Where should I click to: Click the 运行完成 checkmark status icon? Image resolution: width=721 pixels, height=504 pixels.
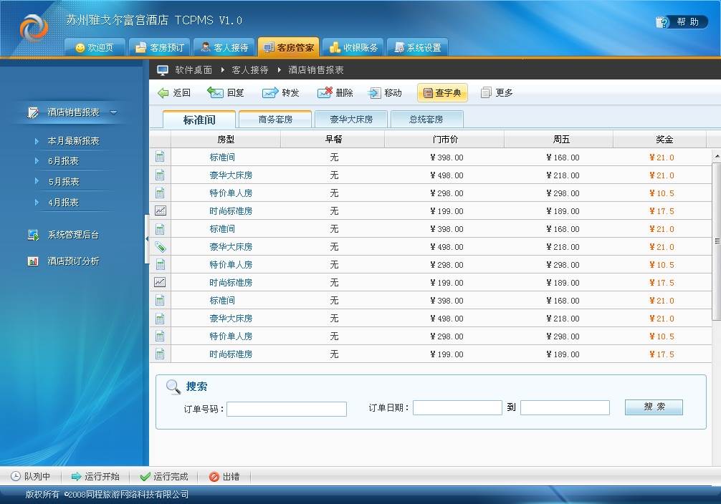tap(145, 476)
